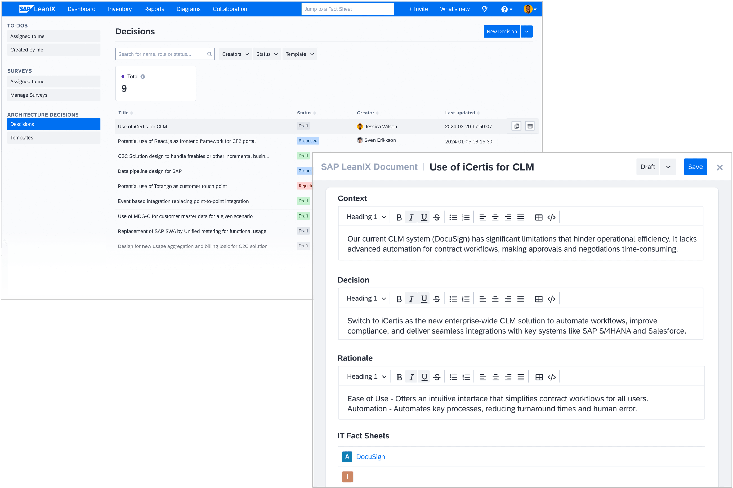Open the Reports menu
This screenshot has width=733, height=488.
coord(154,9)
